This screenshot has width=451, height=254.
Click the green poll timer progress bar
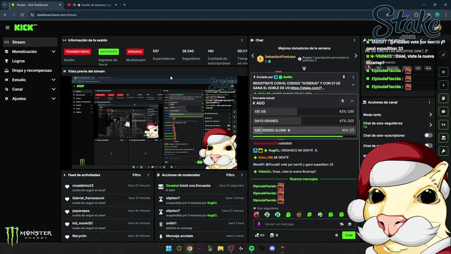298,136
